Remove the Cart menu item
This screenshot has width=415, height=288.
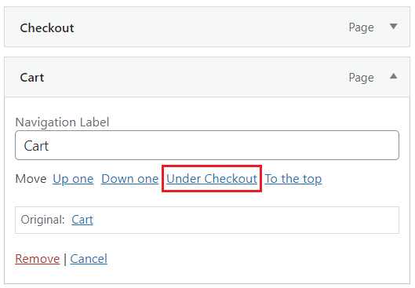(38, 259)
